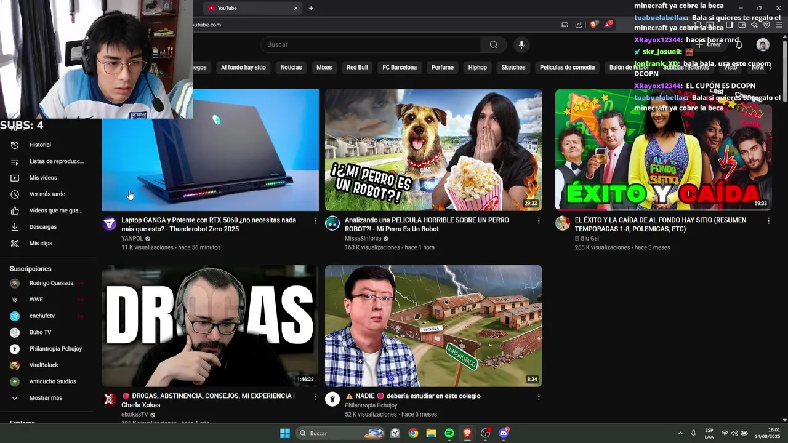Open the account avatar menu
This screenshot has width=788, height=443.
pyautogui.click(x=763, y=44)
